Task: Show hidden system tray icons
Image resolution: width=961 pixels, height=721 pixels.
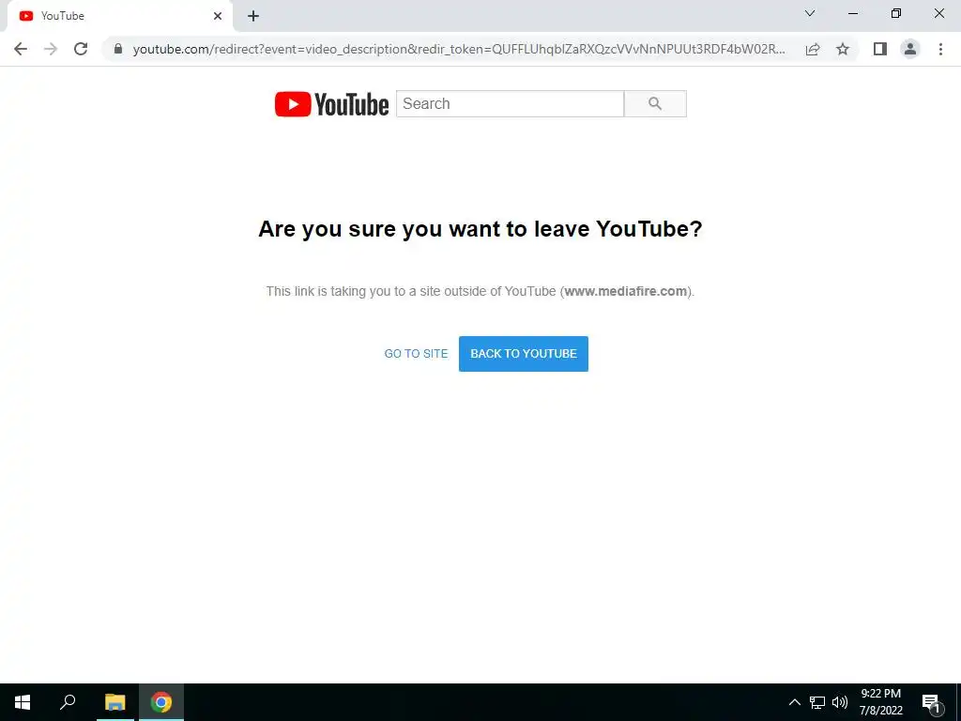Action: (794, 702)
